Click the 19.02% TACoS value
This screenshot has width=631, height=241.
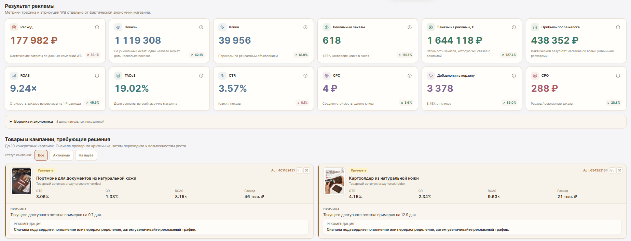click(x=132, y=89)
